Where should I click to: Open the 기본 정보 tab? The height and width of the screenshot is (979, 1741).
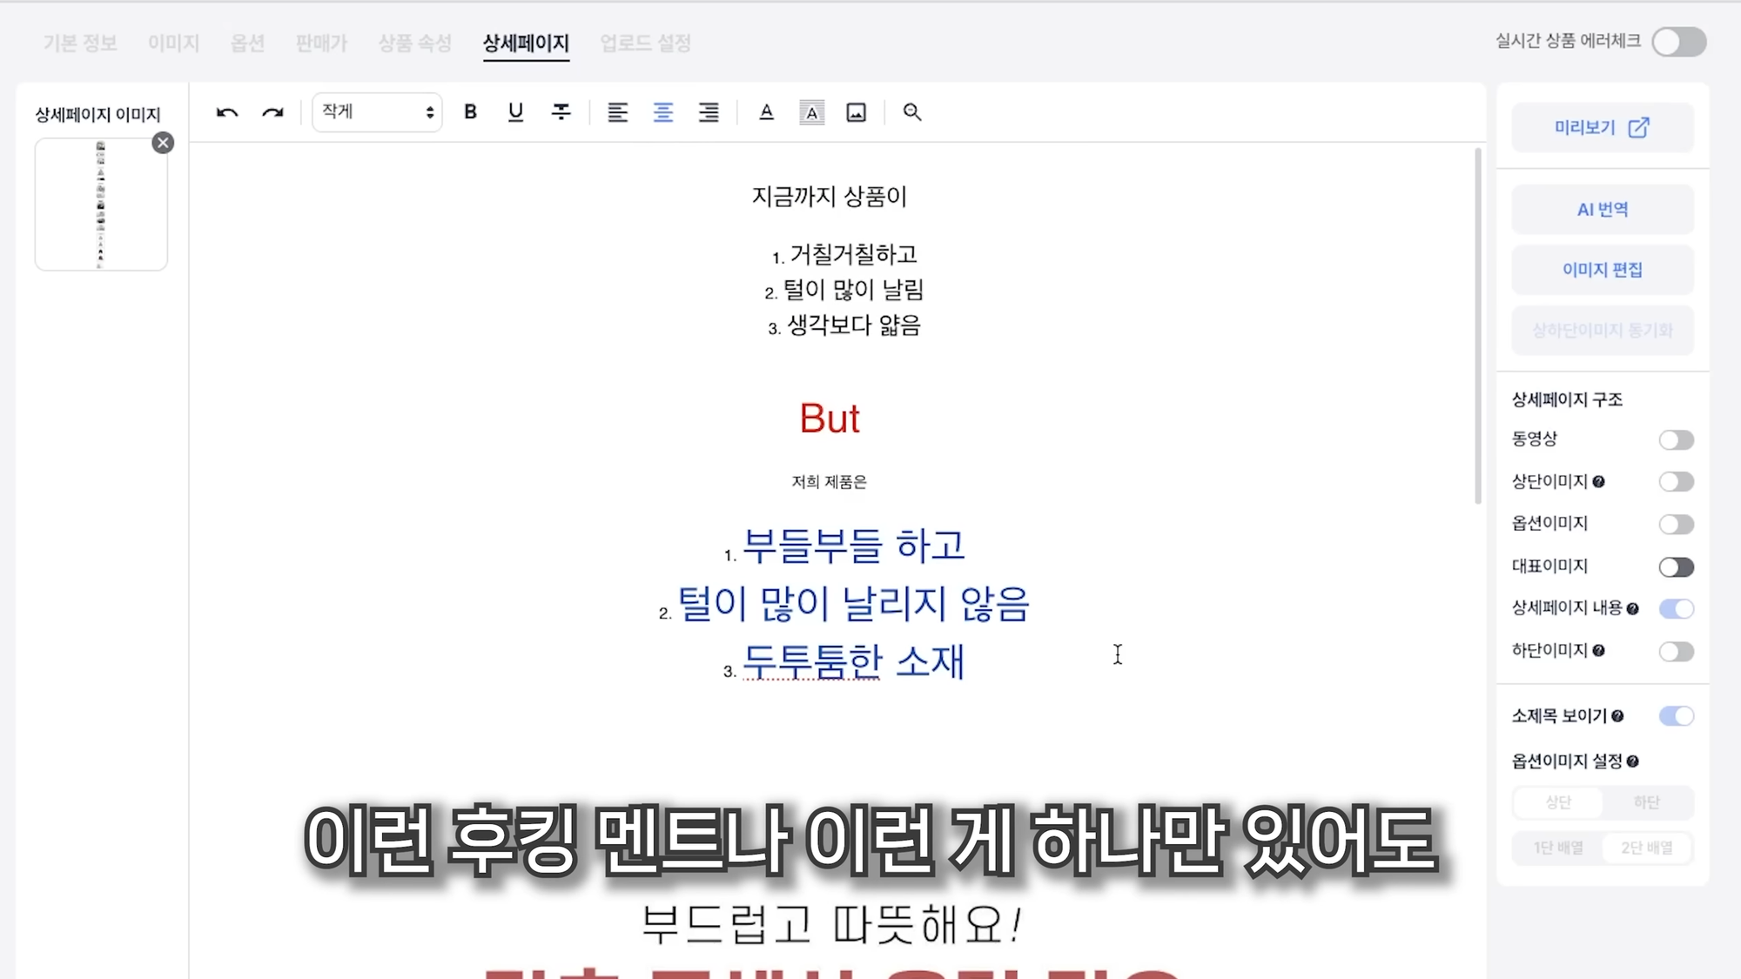pyautogui.click(x=80, y=43)
